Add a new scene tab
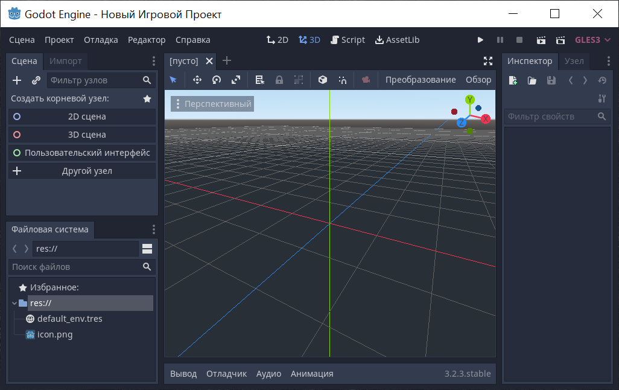 click(x=227, y=60)
